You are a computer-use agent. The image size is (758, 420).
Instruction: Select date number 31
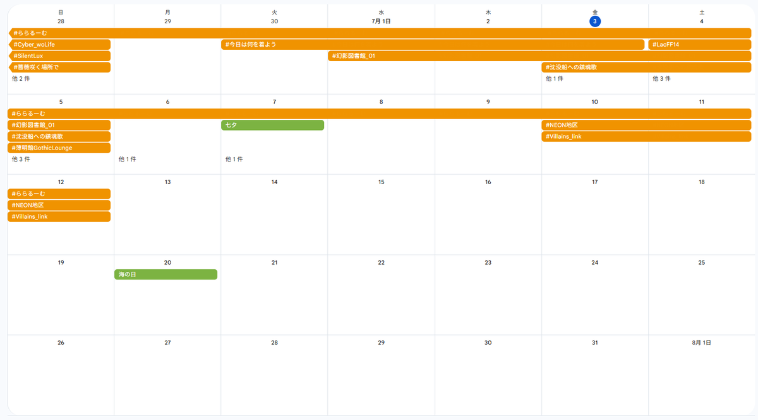tap(595, 343)
